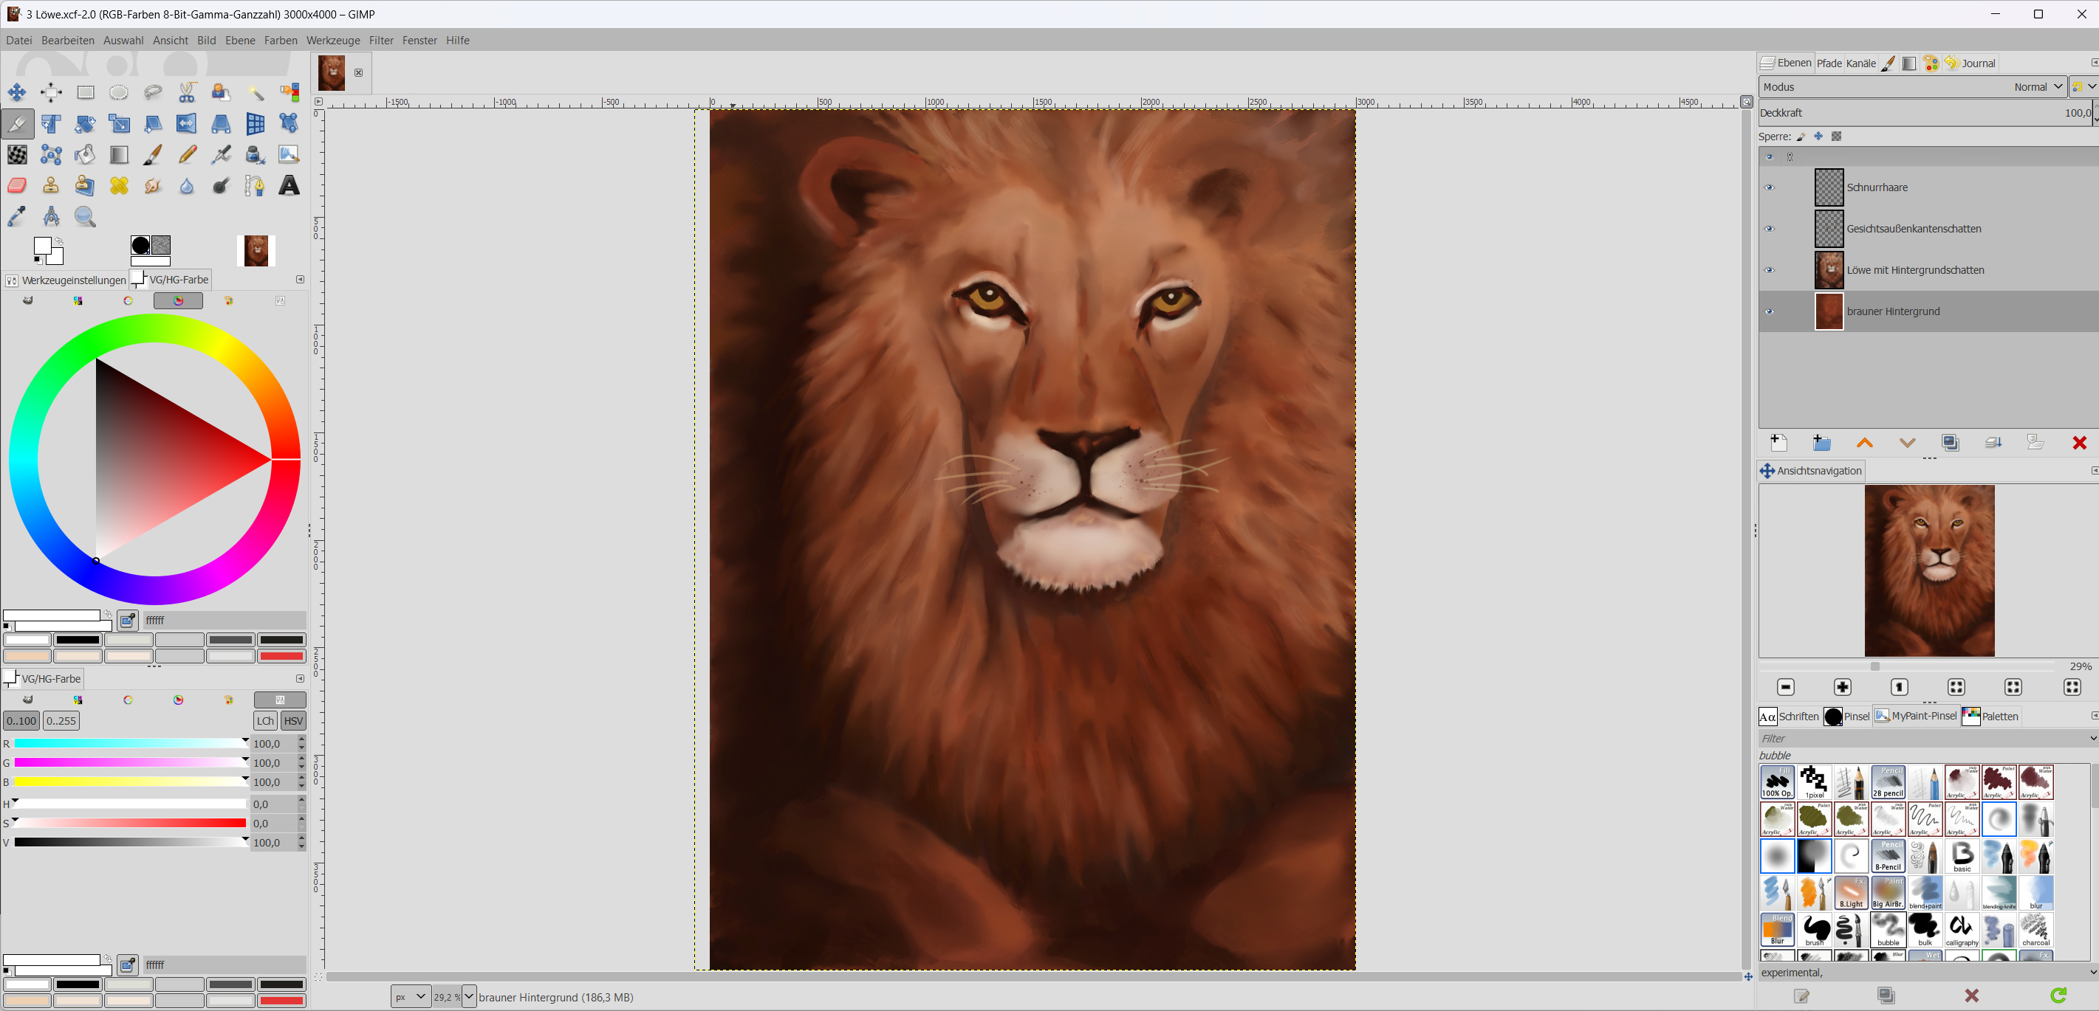Hide the Schnurrhaare layer
2099x1011 pixels.
click(x=1769, y=187)
